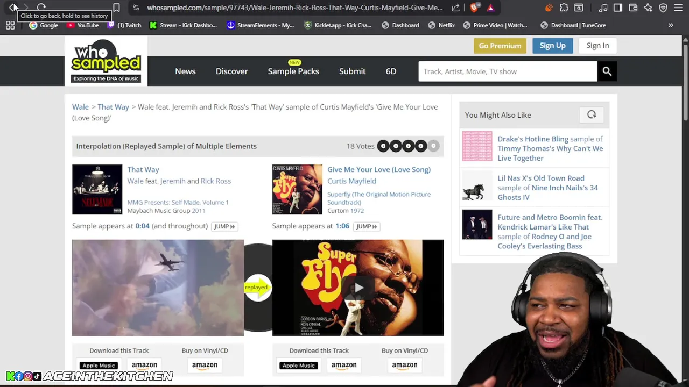Screen dimensions: 689x387
Task: Click the Rick Ross artist link
Action: (x=216, y=181)
